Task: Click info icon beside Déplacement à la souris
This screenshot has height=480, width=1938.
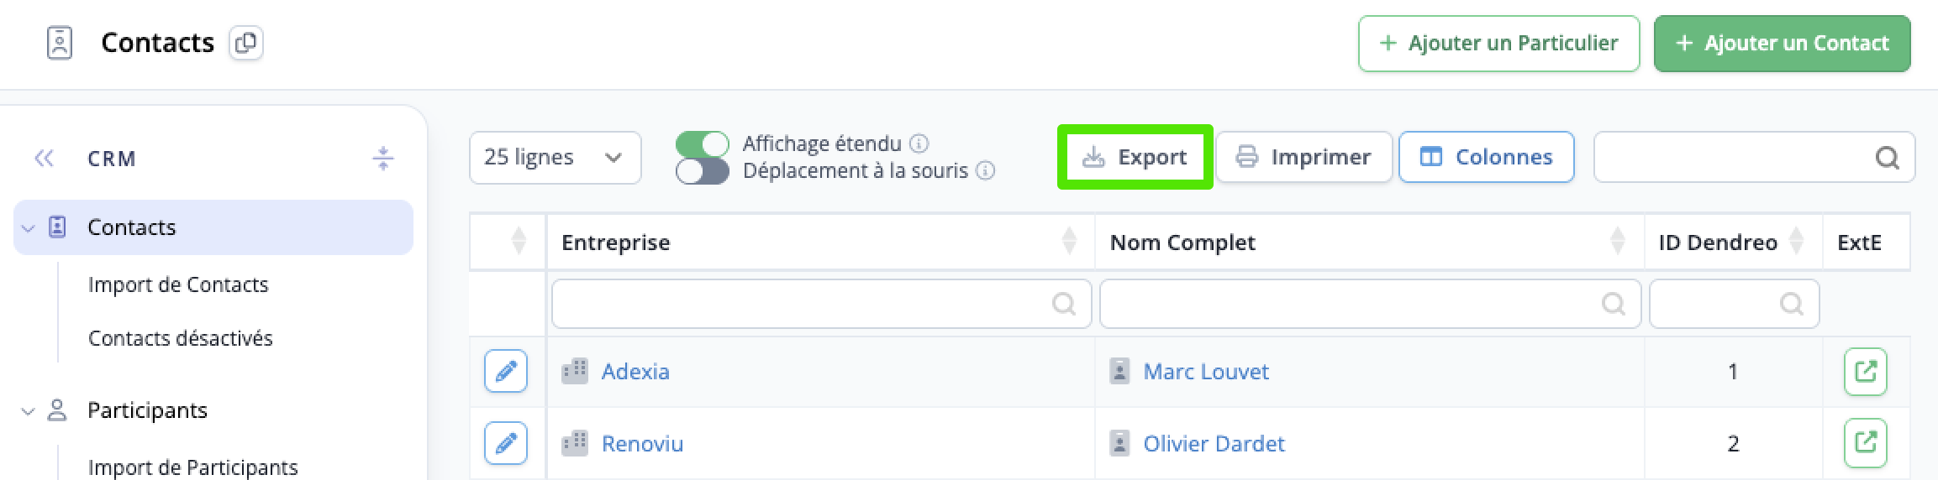Action: click(x=986, y=170)
